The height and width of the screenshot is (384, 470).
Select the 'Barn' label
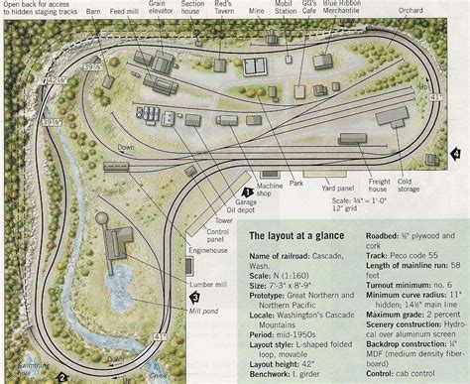pyautogui.click(x=93, y=11)
